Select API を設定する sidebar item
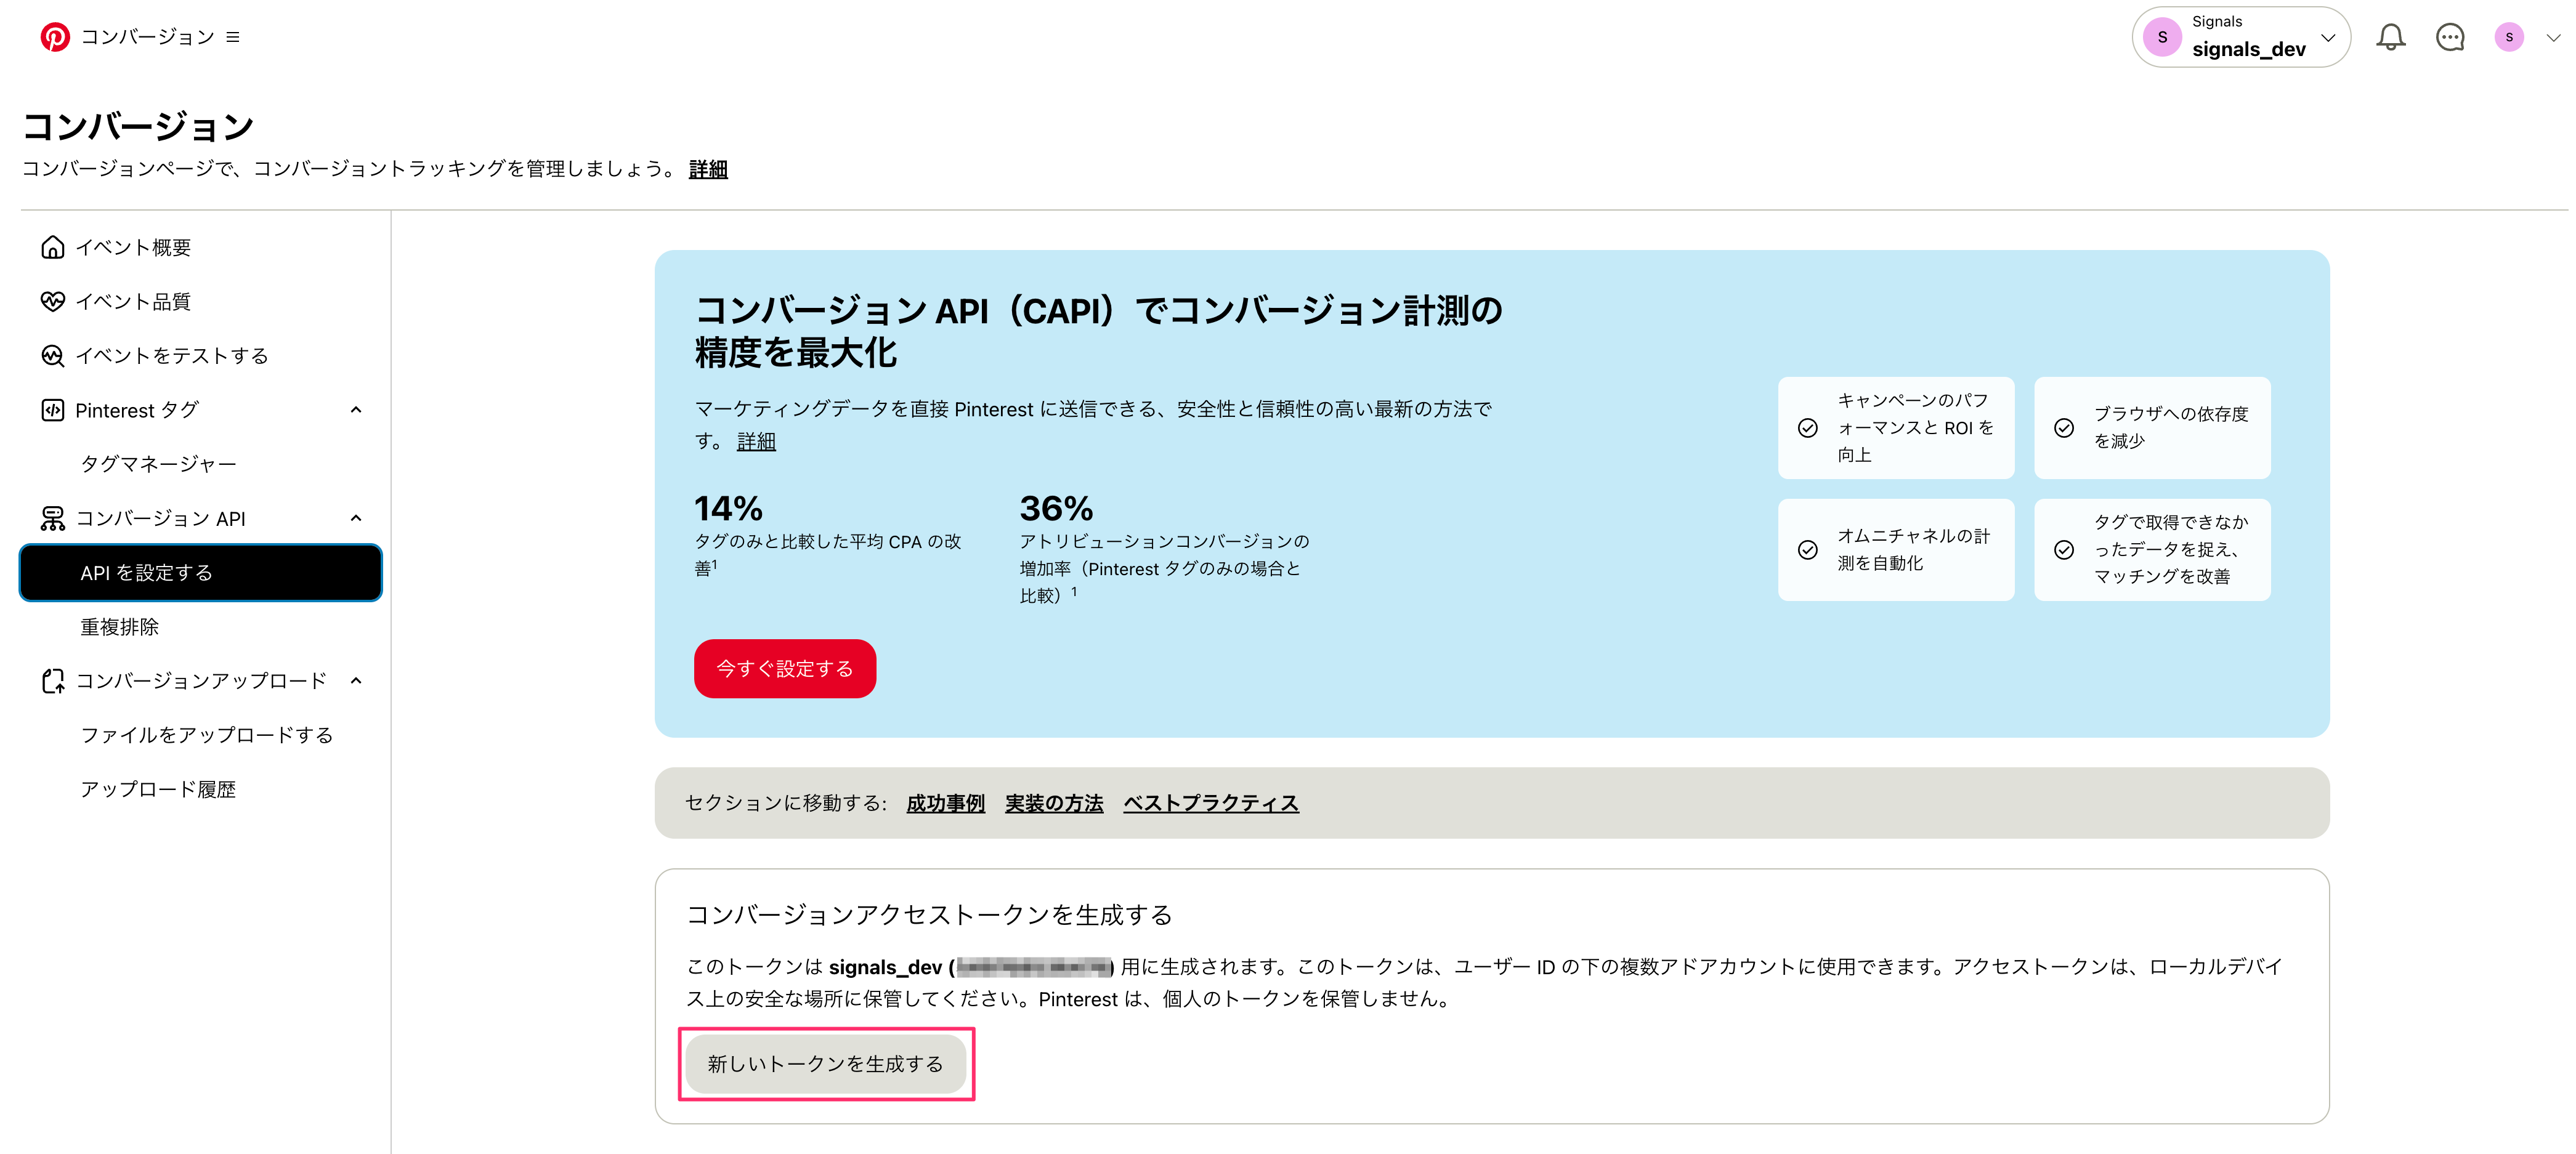 tap(200, 573)
